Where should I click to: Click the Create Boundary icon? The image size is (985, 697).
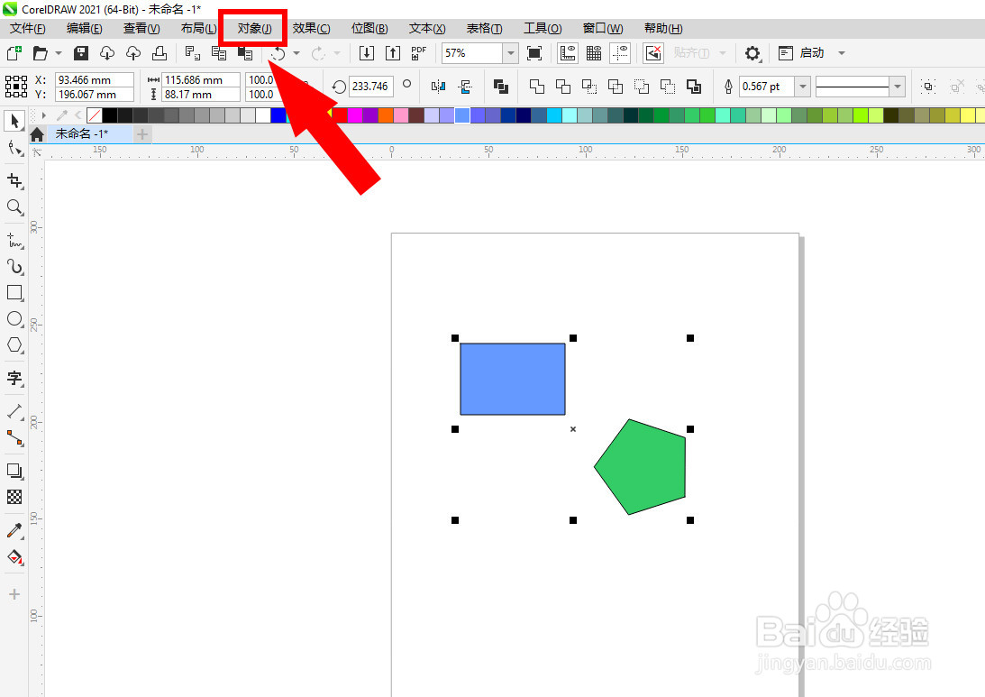694,86
